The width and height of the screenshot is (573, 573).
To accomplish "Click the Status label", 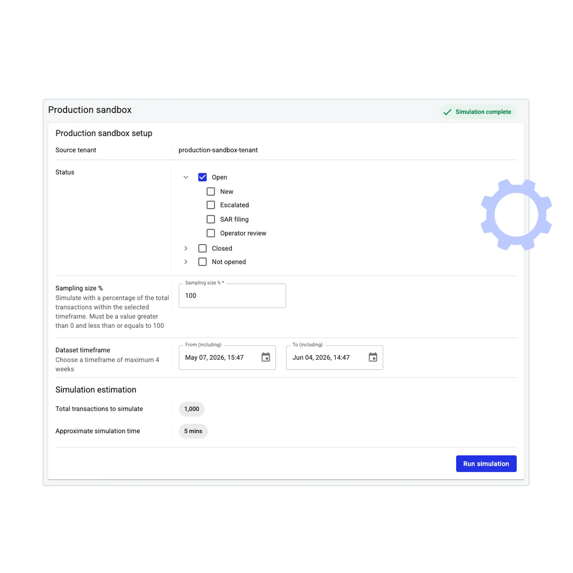I will (x=65, y=173).
